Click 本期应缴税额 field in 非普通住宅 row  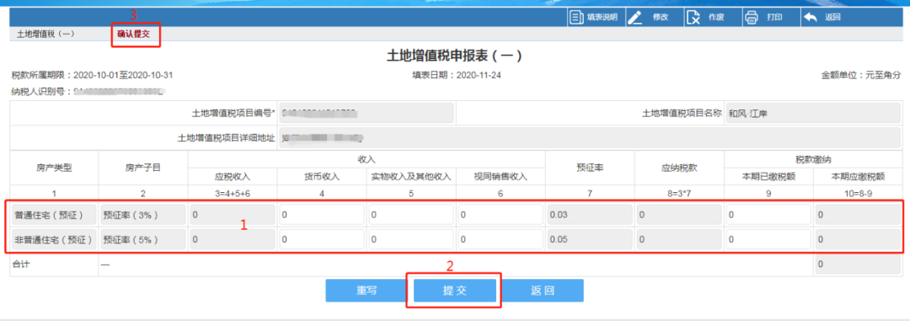coord(858,239)
